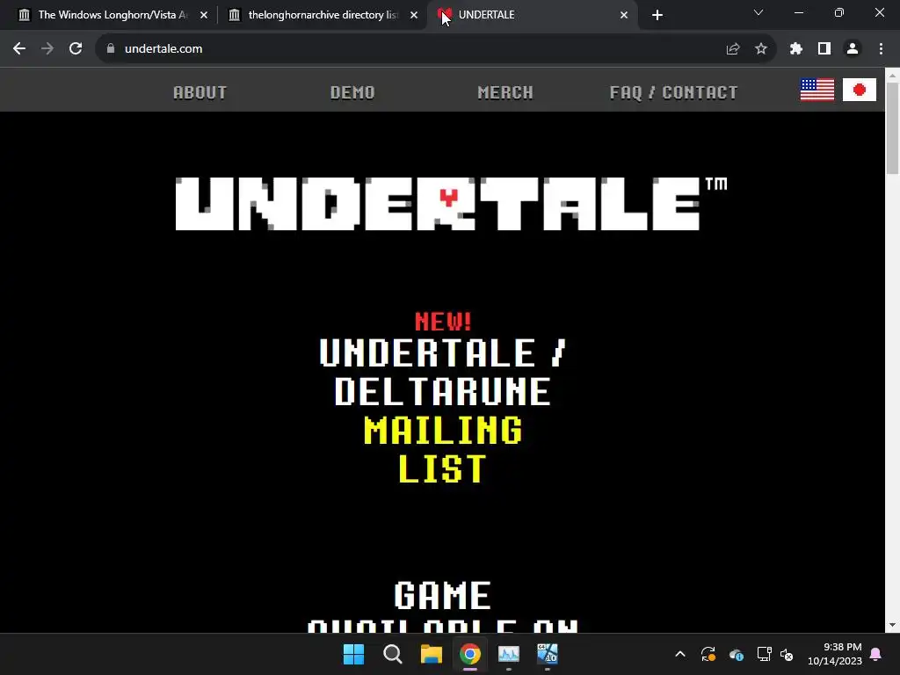Screen dimensions: 900x675
Task: Click the browser forward arrow
Action: pos(47,49)
